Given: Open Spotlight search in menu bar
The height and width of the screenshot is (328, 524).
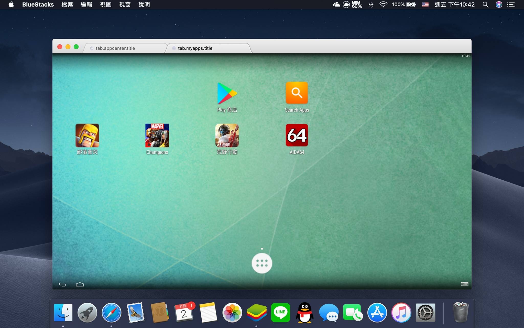Looking at the screenshot, I should click(485, 5).
